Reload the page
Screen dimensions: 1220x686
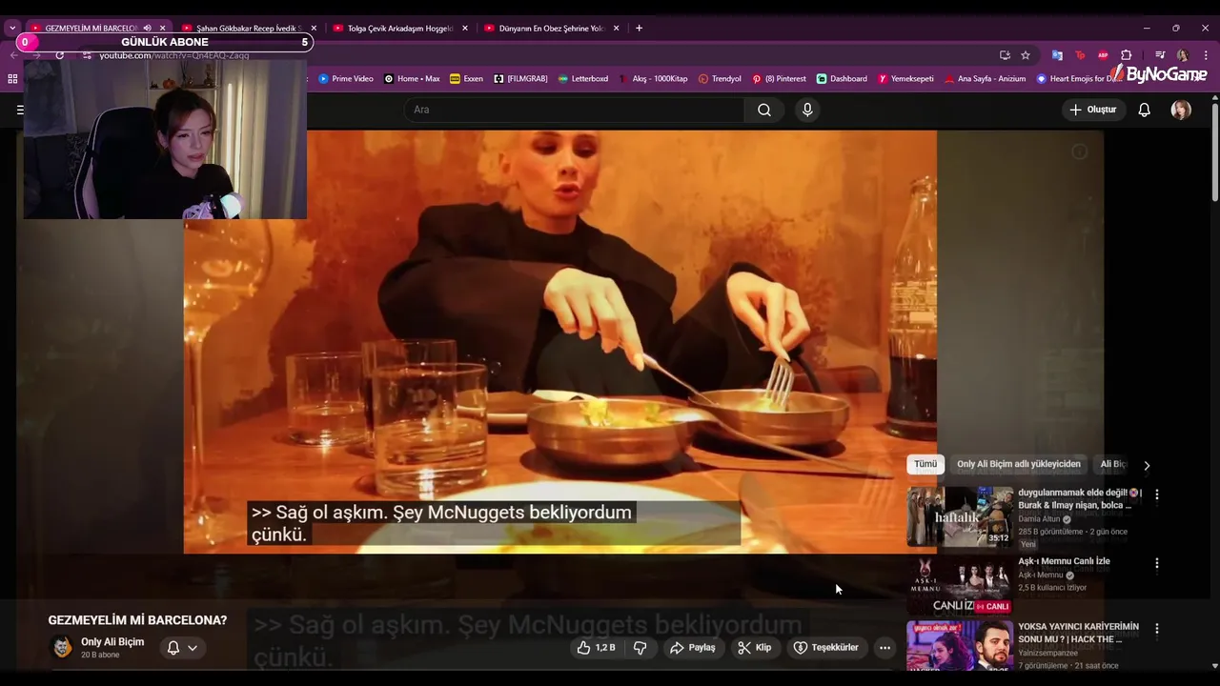coord(59,55)
